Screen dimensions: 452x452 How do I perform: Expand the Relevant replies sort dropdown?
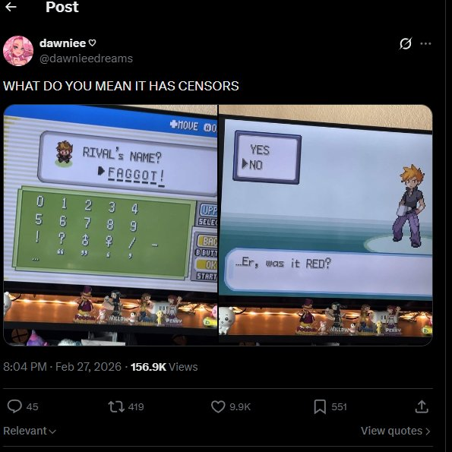click(30, 431)
